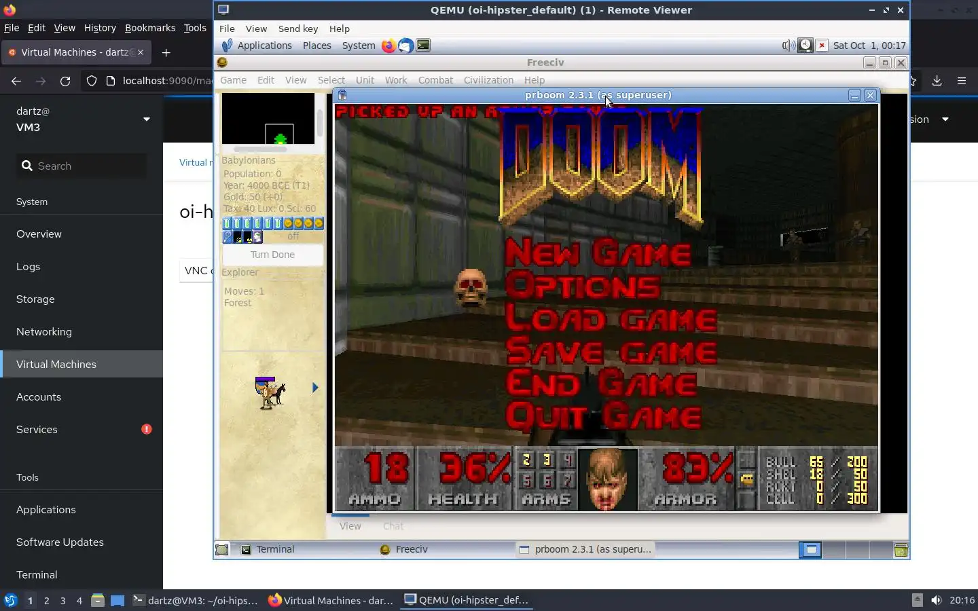This screenshot has height=611, width=978.
Task: Open Freeciv Civilization menu
Action: coord(488,80)
